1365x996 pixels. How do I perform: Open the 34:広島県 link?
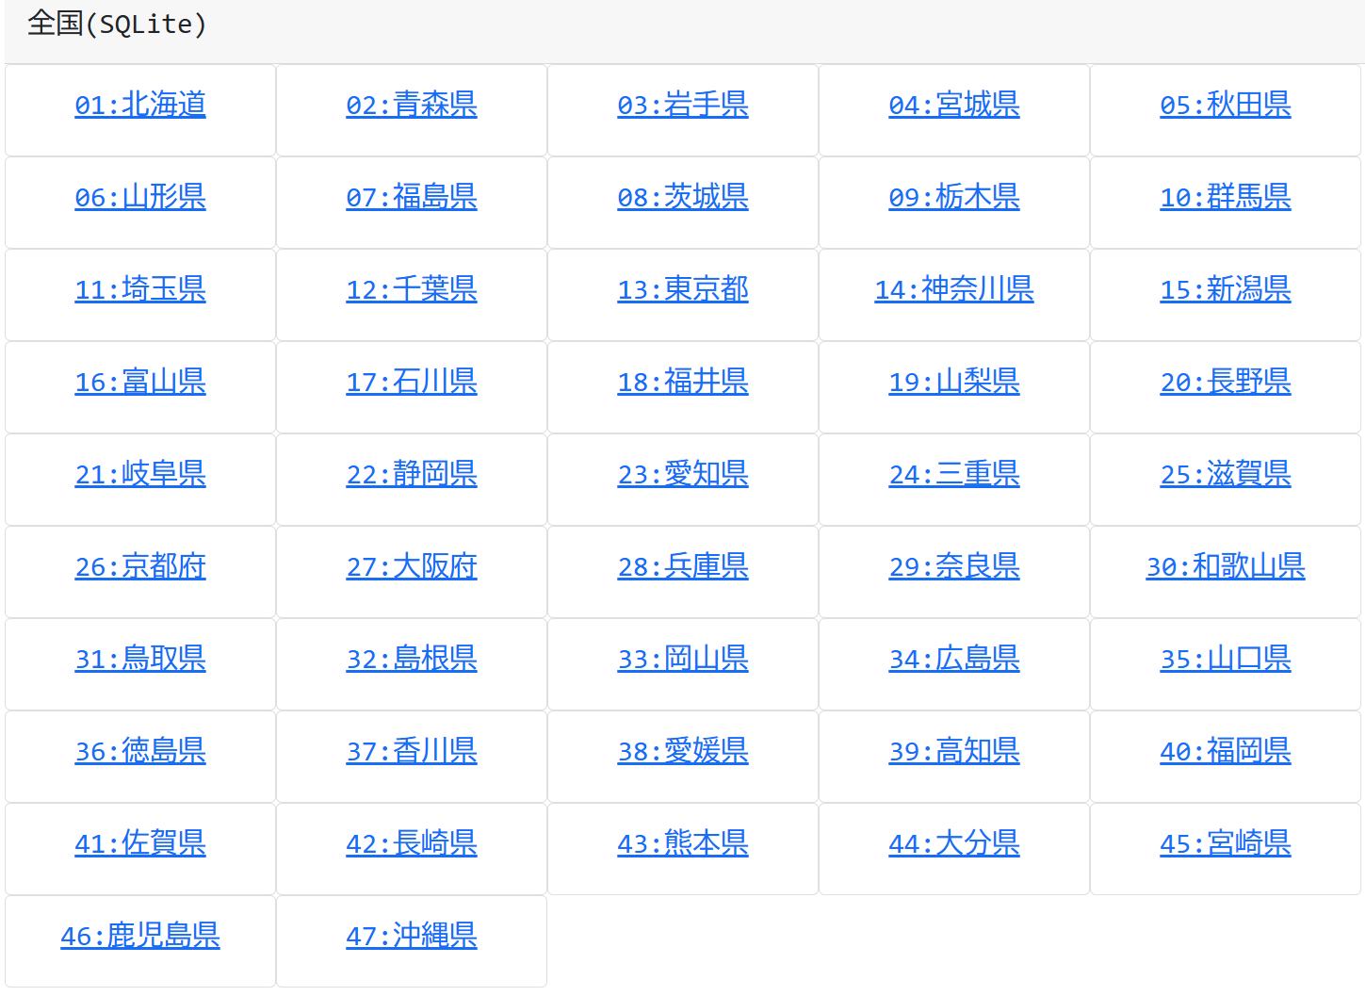click(x=954, y=659)
